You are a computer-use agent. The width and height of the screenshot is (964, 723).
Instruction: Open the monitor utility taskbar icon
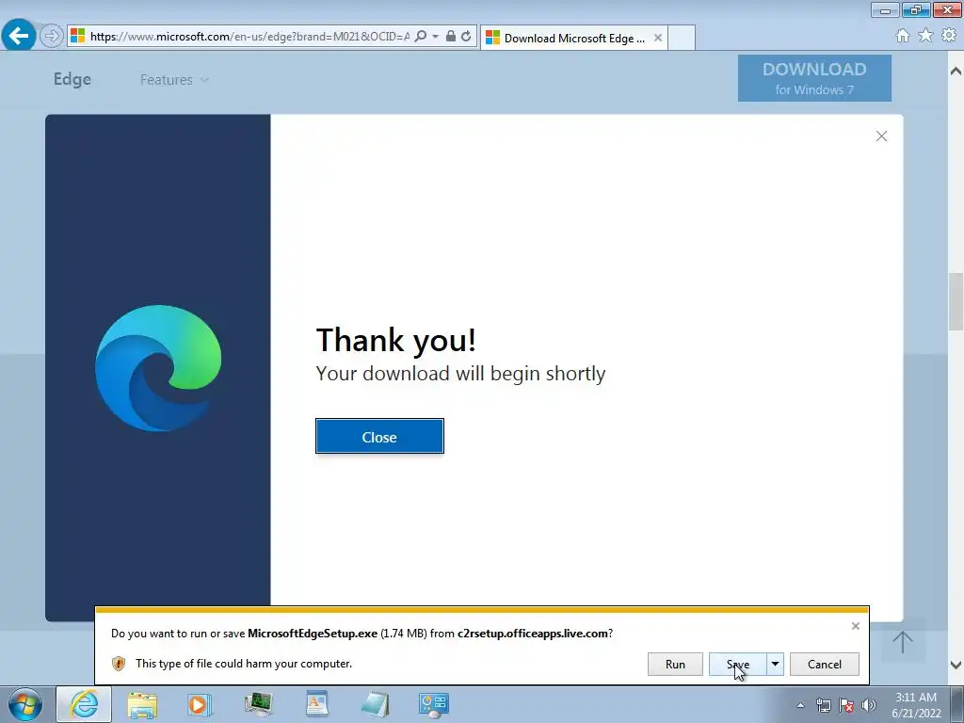click(x=258, y=704)
